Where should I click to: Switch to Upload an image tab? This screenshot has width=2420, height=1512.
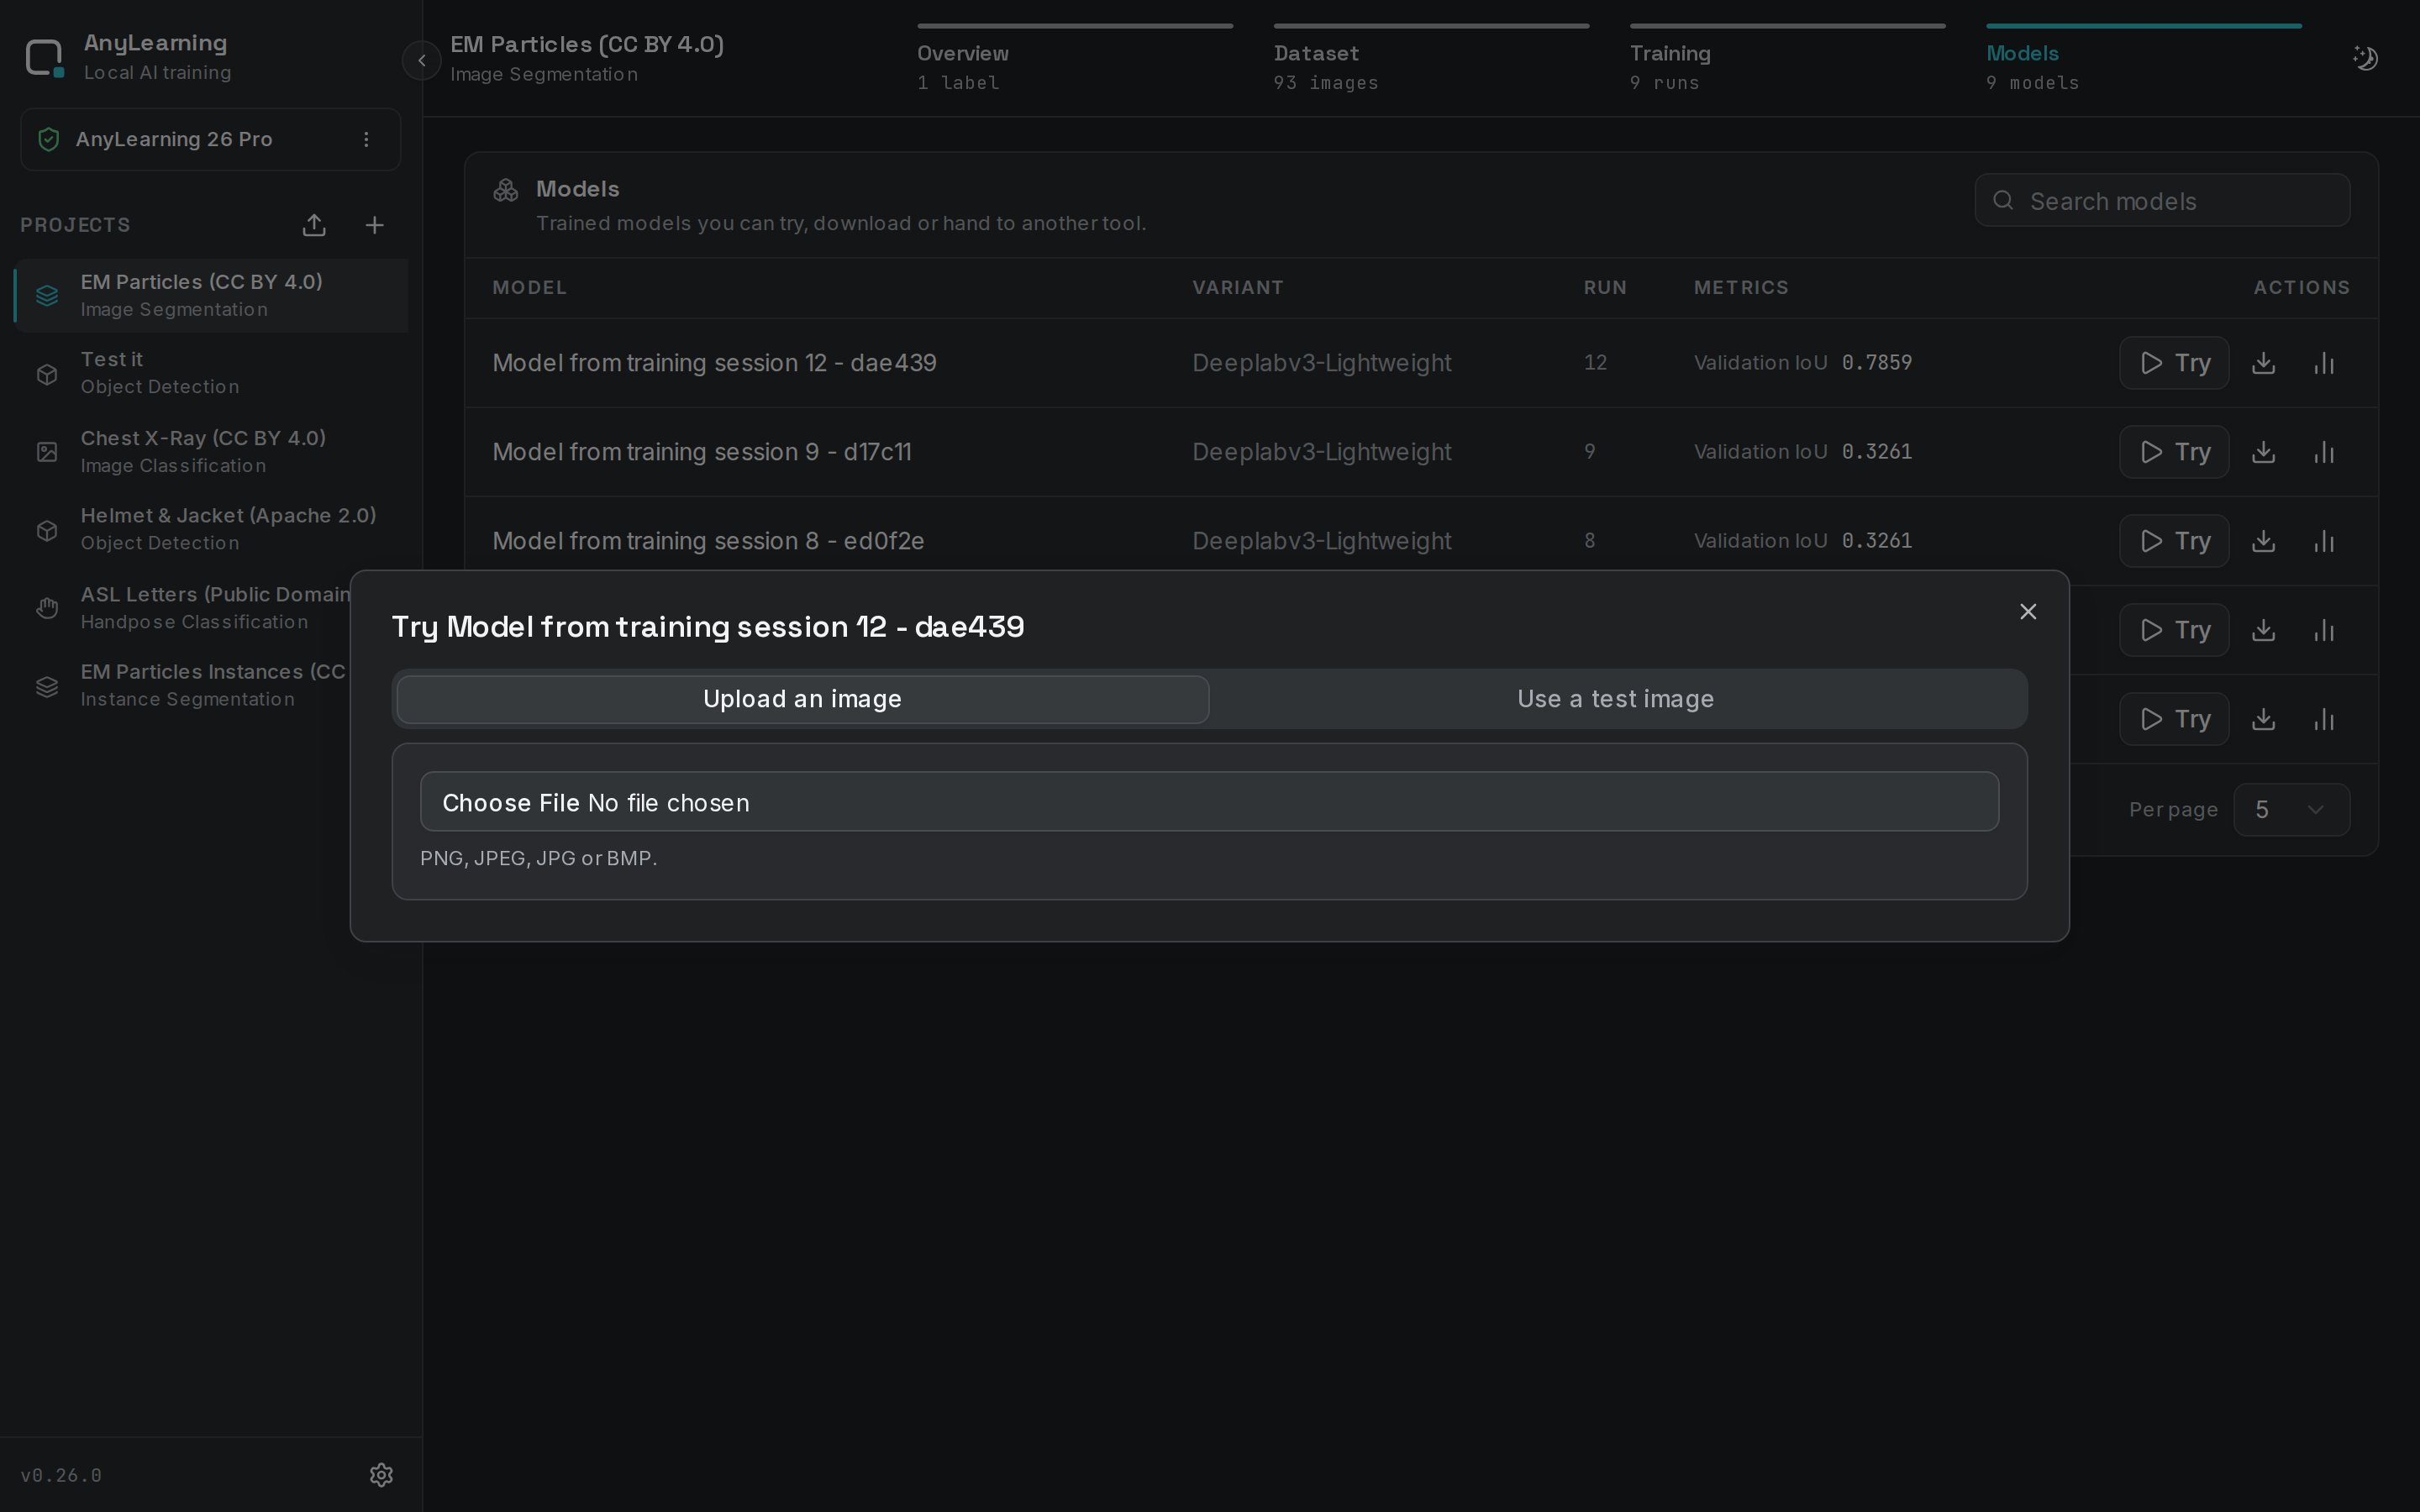click(x=802, y=699)
